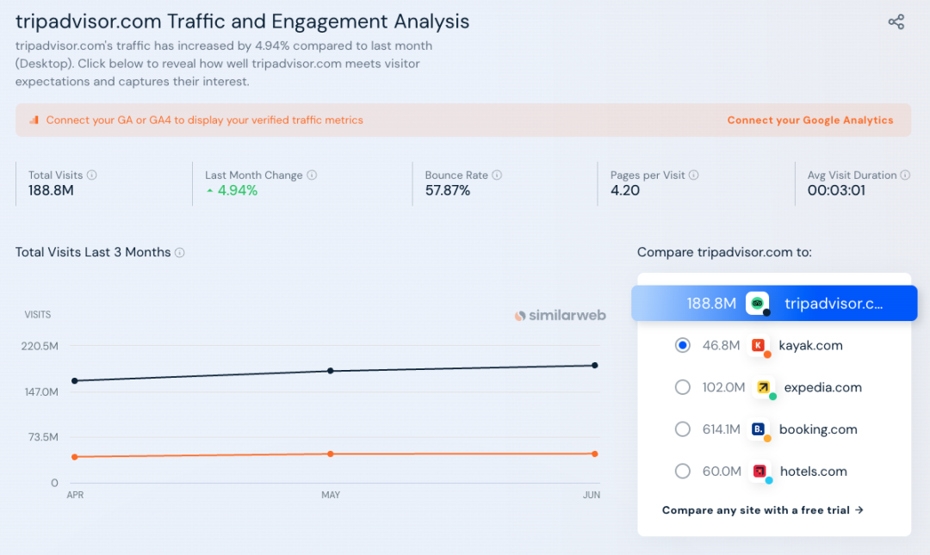Viewport: 930px width, 555px height.
Task: Click the share icon at top right
Action: pyautogui.click(x=896, y=22)
